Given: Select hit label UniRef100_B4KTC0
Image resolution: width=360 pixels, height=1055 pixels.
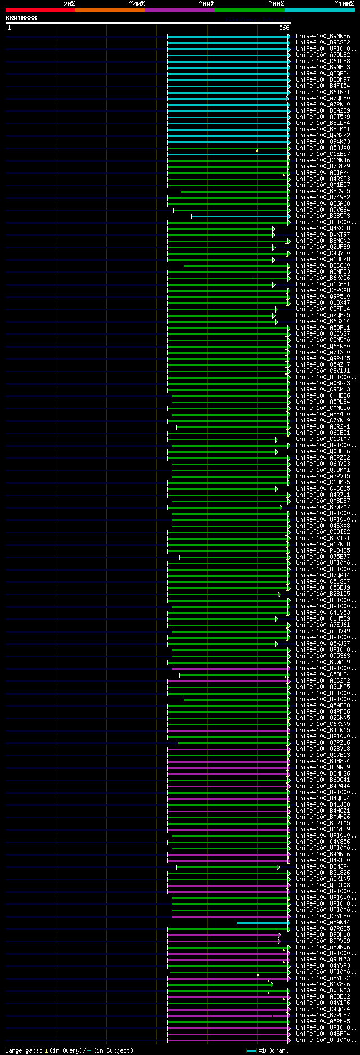Looking at the screenshot, I should click(323, 860).
